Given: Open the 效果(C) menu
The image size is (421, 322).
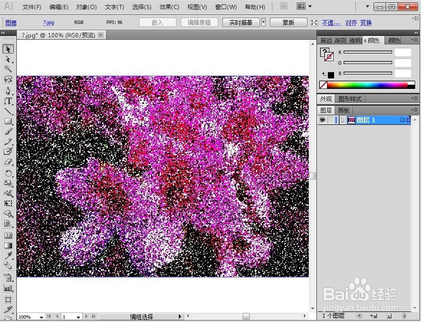Looking at the screenshot, I should [169, 7].
